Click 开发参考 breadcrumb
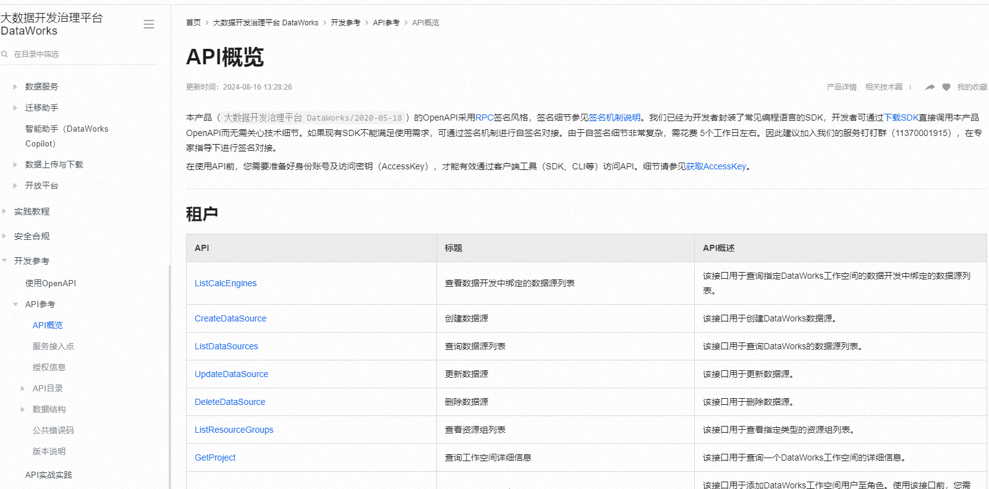The height and width of the screenshot is (489, 989). click(346, 23)
